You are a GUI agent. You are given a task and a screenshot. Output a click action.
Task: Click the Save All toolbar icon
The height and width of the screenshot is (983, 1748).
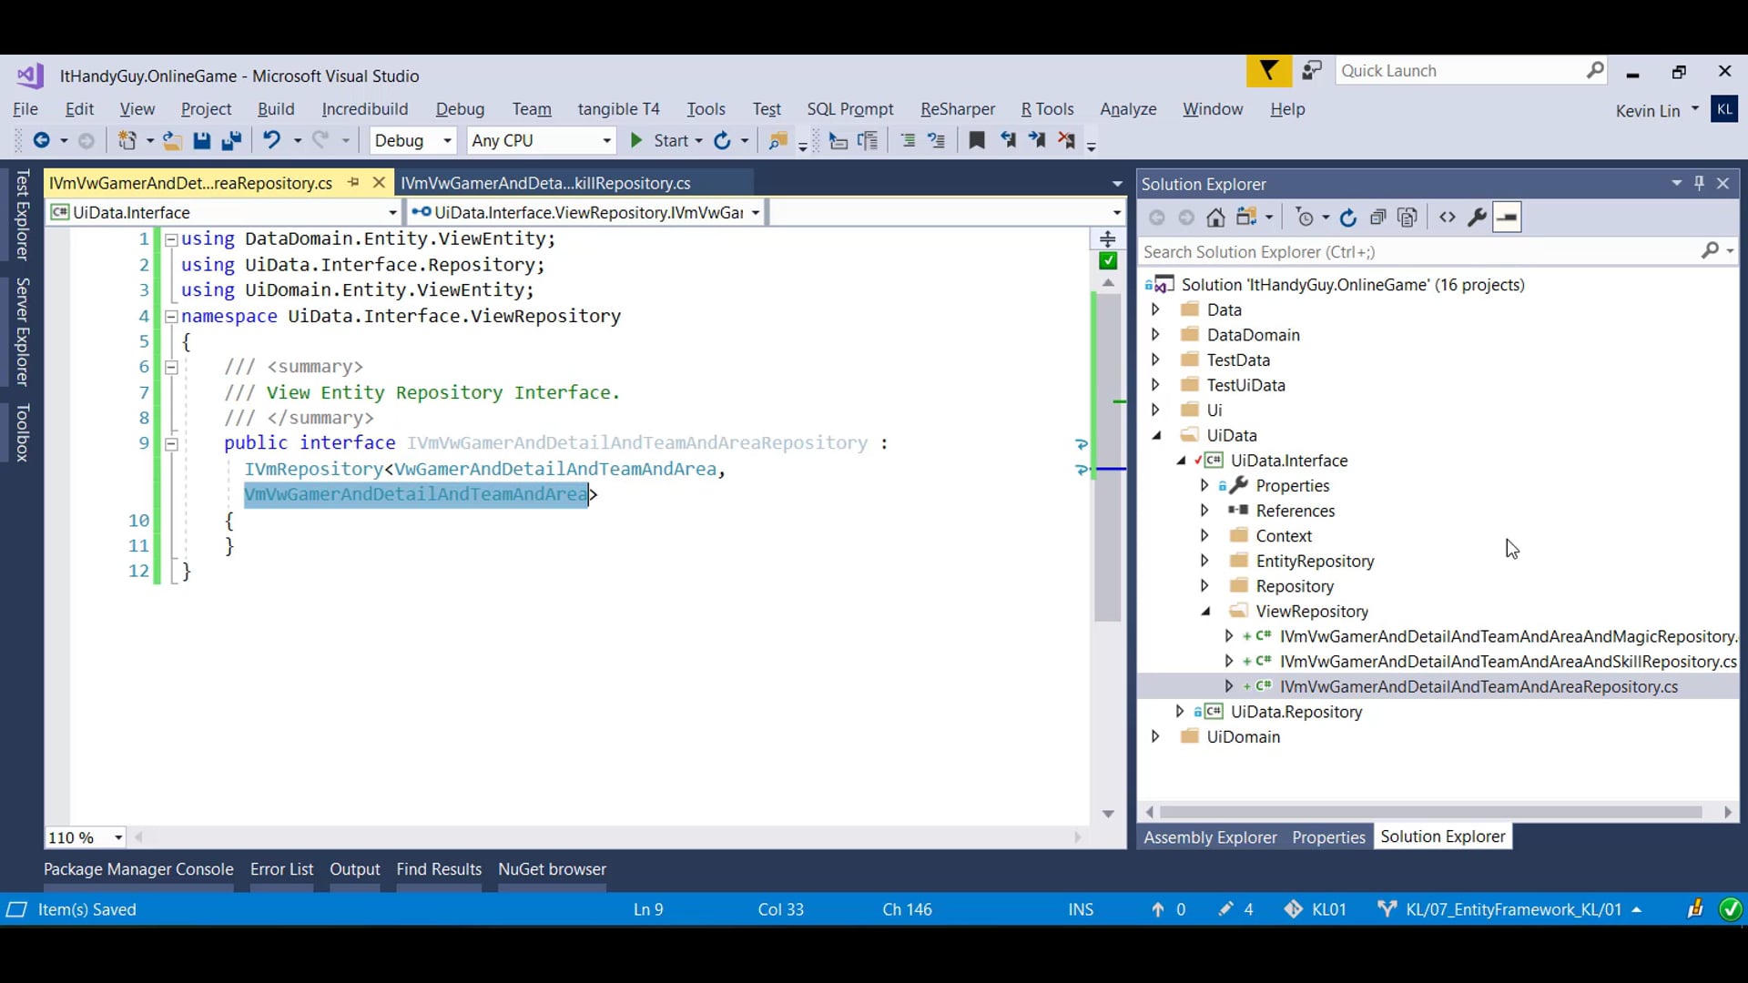[x=231, y=140]
